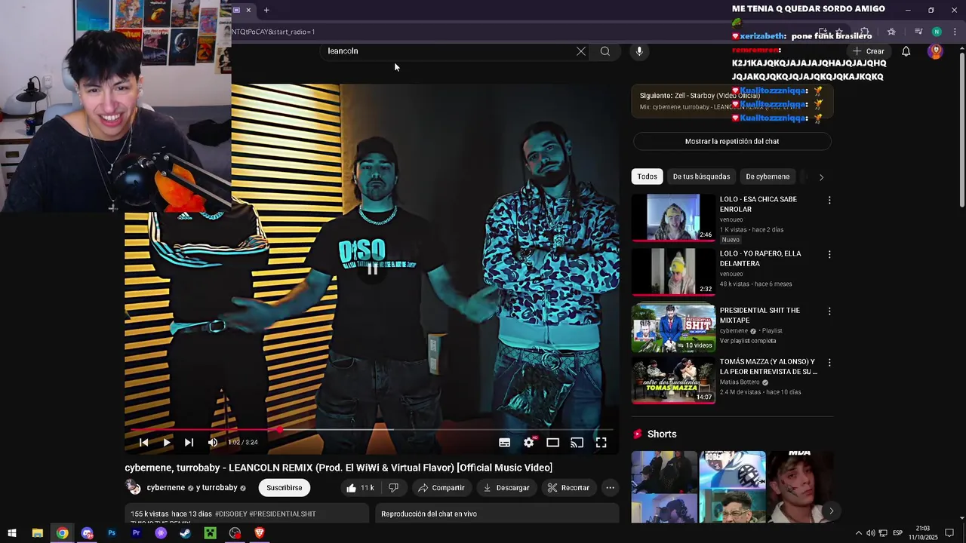The width and height of the screenshot is (966, 543).
Task: Submit search with magnifier icon
Action: 605,51
